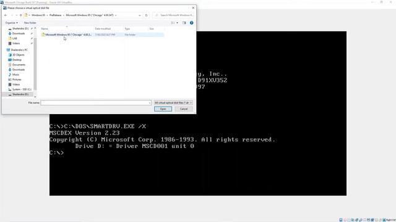Open pinned Videos in Quick access

click(x=16, y=44)
